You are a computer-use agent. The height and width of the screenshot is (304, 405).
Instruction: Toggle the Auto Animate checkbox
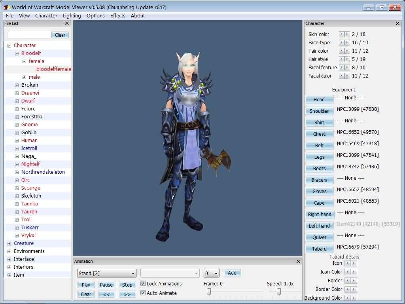point(143,293)
